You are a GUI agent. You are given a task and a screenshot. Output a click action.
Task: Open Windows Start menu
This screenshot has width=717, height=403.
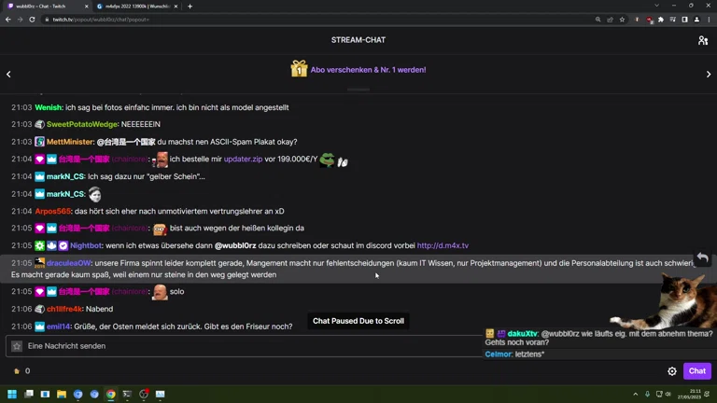point(12,394)
